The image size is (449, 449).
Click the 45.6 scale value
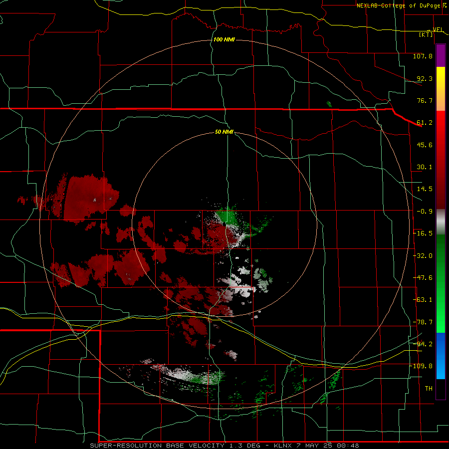click(425, 145)
